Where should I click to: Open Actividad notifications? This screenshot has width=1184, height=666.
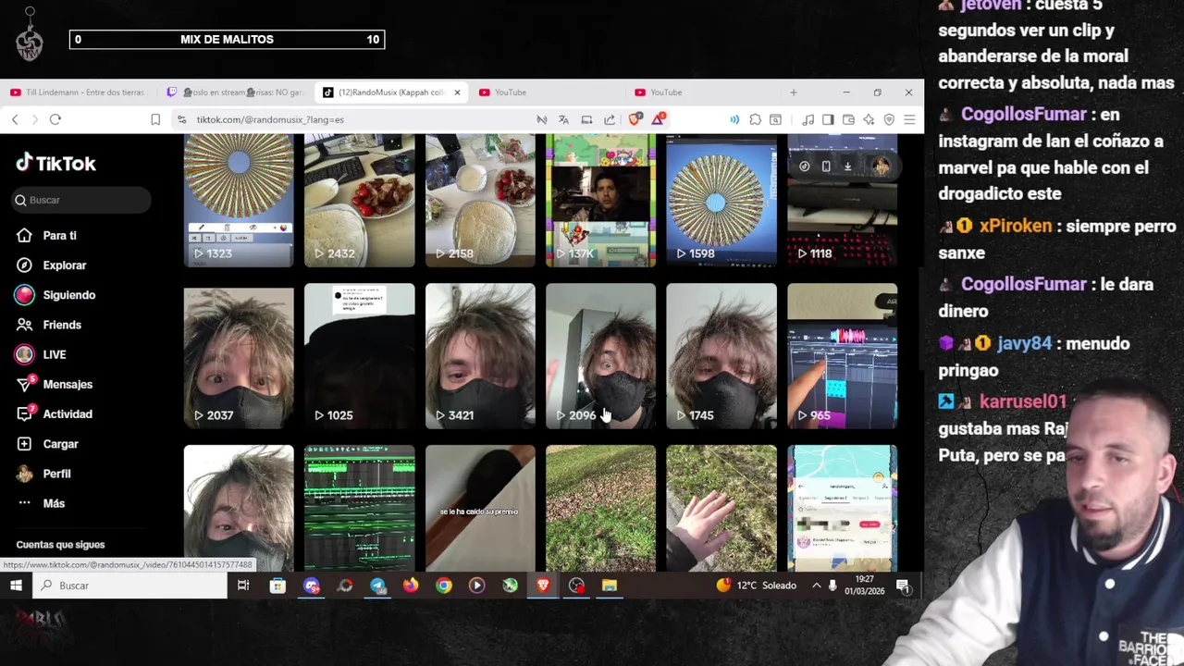coord(54,414)
